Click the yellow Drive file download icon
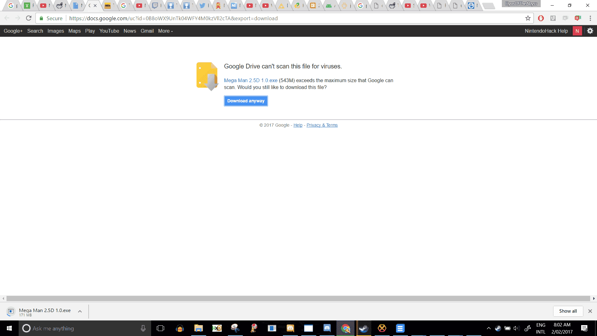The image size is (597, 336). [x=207, y=76]
